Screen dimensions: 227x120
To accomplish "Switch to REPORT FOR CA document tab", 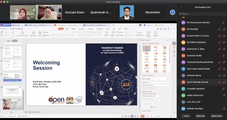I will coord(38,25).
